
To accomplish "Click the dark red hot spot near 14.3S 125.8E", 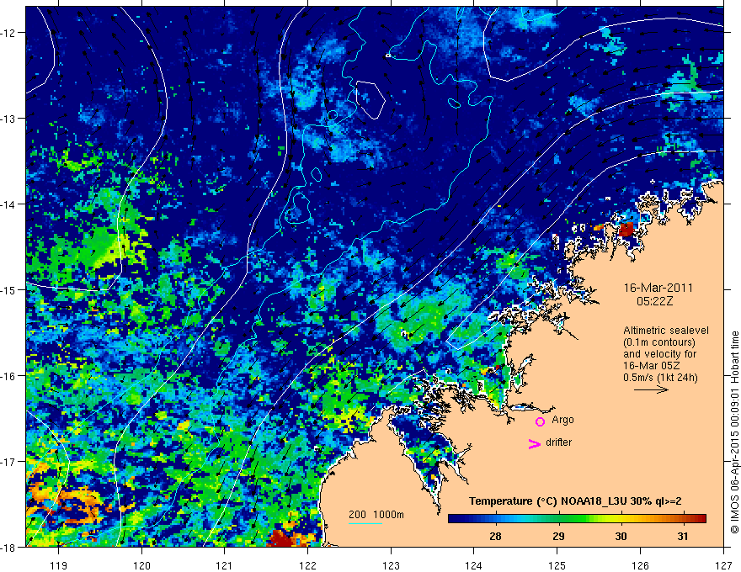I will coord(625,230).
